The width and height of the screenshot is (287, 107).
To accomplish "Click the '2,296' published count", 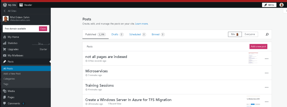I will [x=102, y=34].
